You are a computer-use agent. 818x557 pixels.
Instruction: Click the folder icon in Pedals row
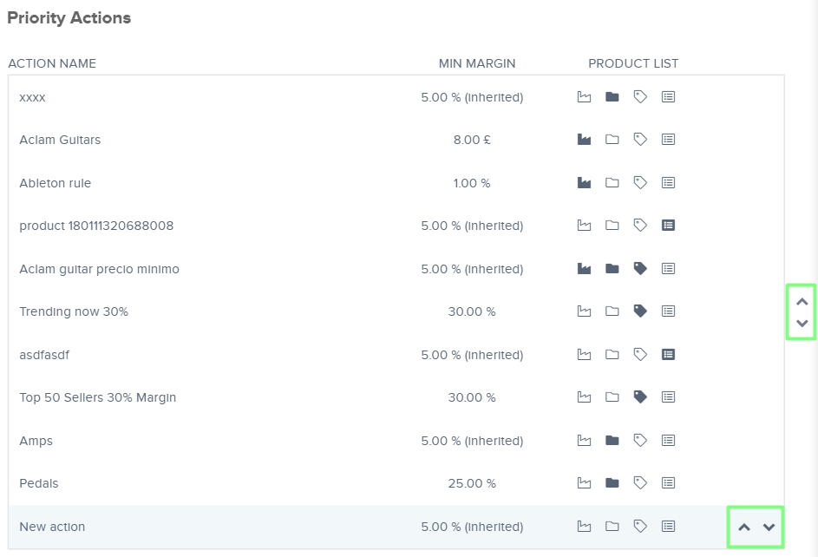[x=612, y=483]
